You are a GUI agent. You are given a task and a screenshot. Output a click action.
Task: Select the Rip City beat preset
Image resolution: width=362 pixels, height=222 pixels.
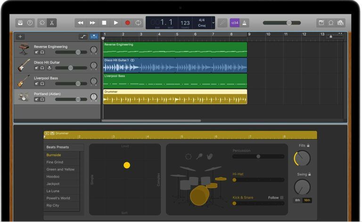pyautogui.click(x=53, y=205)
